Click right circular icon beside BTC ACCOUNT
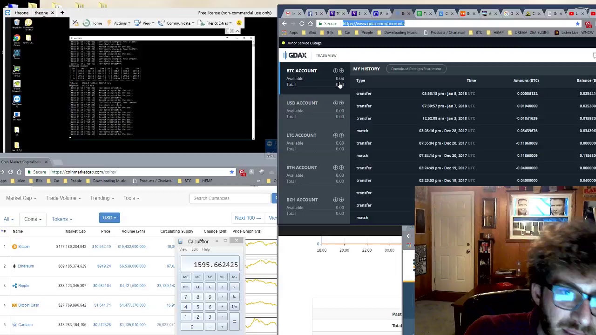The image size is (596, 335). point(341,71)
